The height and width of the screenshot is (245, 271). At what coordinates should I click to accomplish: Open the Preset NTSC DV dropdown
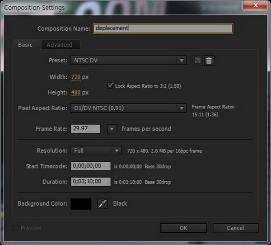(128, 61)
